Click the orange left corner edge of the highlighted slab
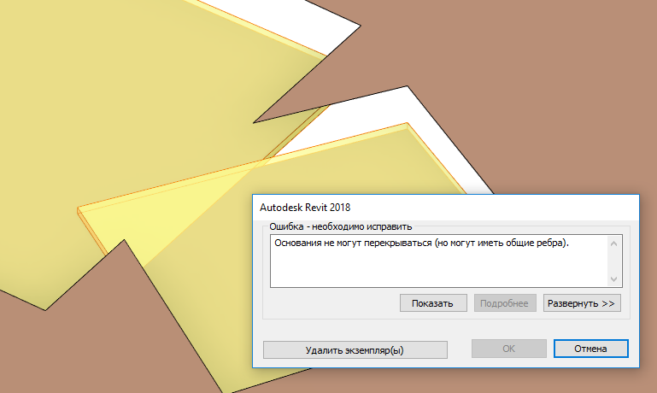Image resolution: width=657 pixels, height=393 pixels. coord(79,211)
